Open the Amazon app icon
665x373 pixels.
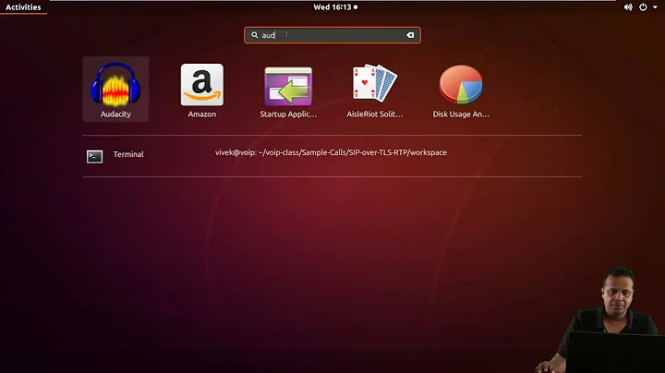[x=202, y=84]
